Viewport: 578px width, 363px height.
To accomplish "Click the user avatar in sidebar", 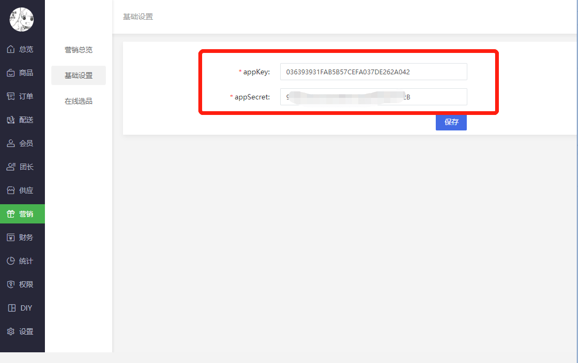I will point(22,20).
